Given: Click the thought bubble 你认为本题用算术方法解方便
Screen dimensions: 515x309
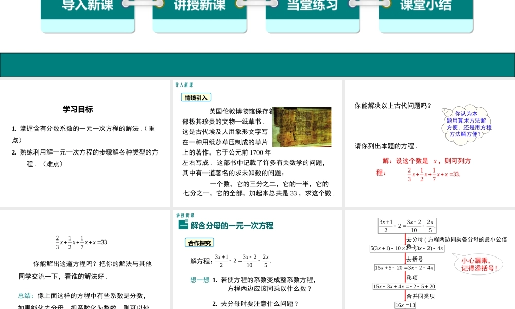Looking at the screenshot, I should (467, 125).
